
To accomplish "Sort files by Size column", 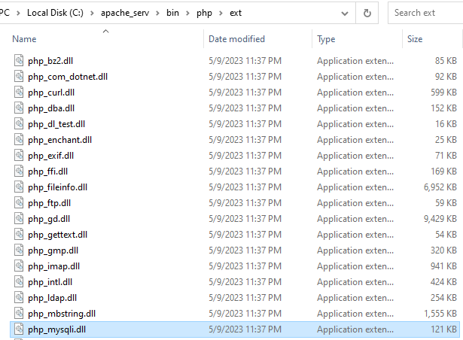I will pyautogui.click(x=415, y=39).
